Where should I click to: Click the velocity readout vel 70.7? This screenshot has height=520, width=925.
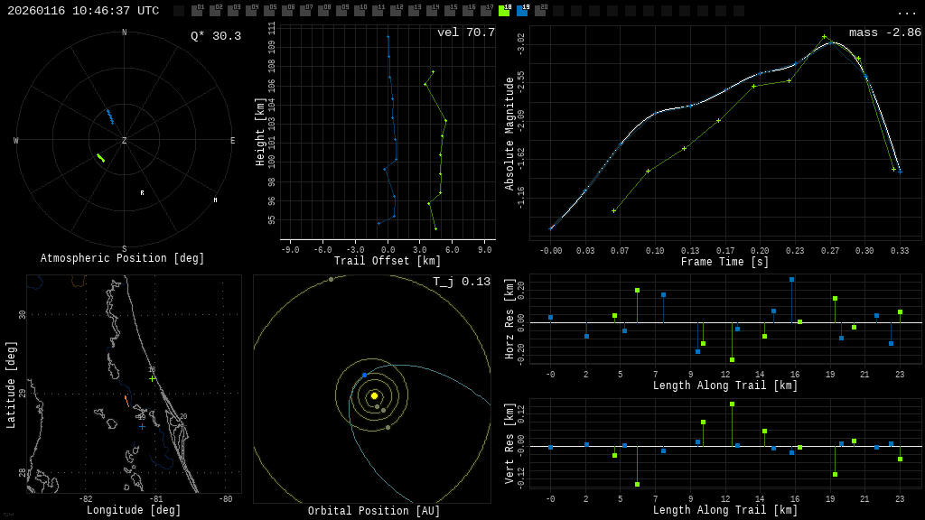[465, 32]
